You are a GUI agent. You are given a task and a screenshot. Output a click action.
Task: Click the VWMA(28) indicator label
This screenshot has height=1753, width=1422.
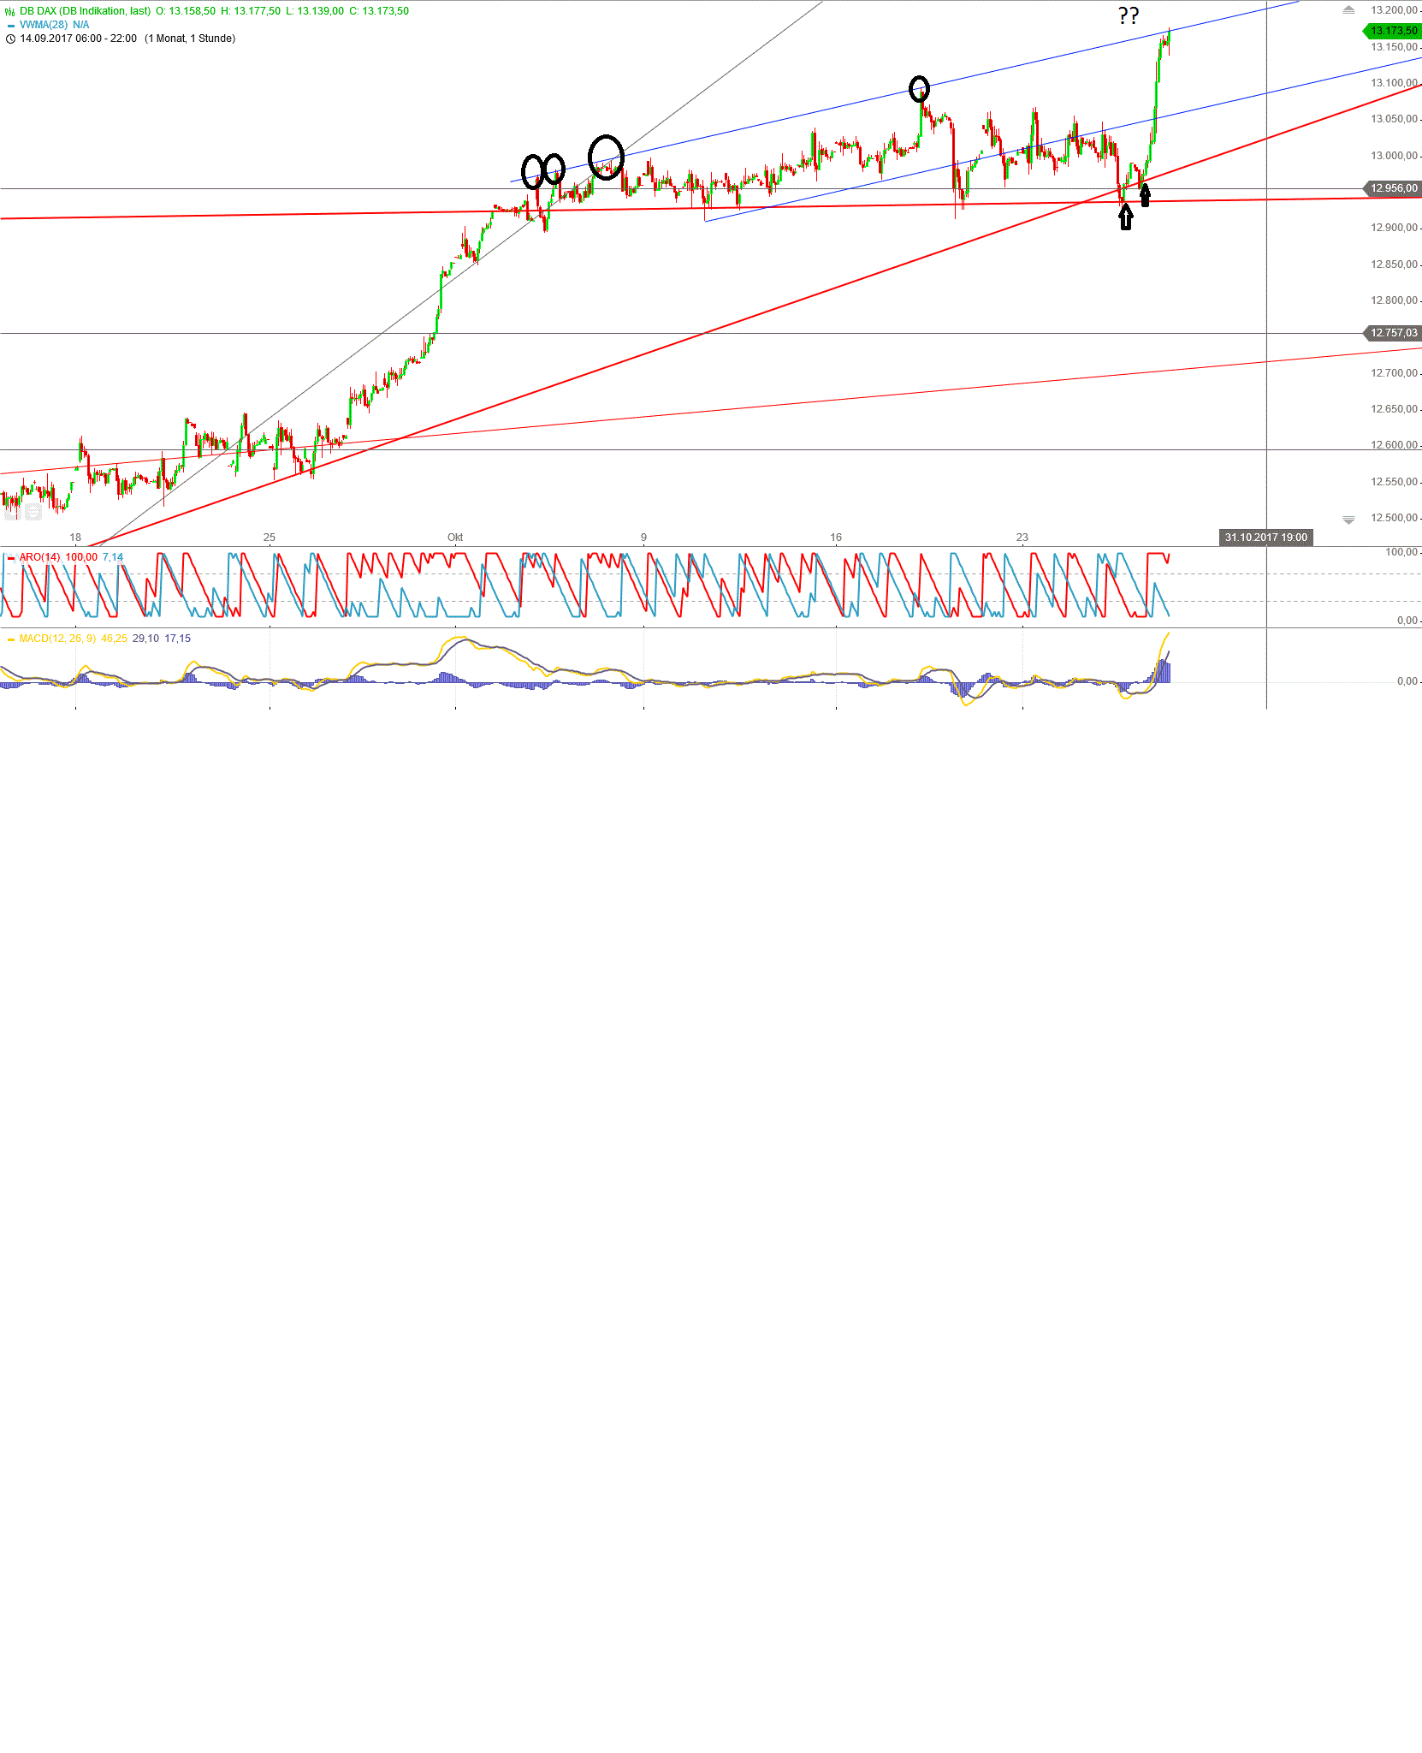tap(44, 25)
